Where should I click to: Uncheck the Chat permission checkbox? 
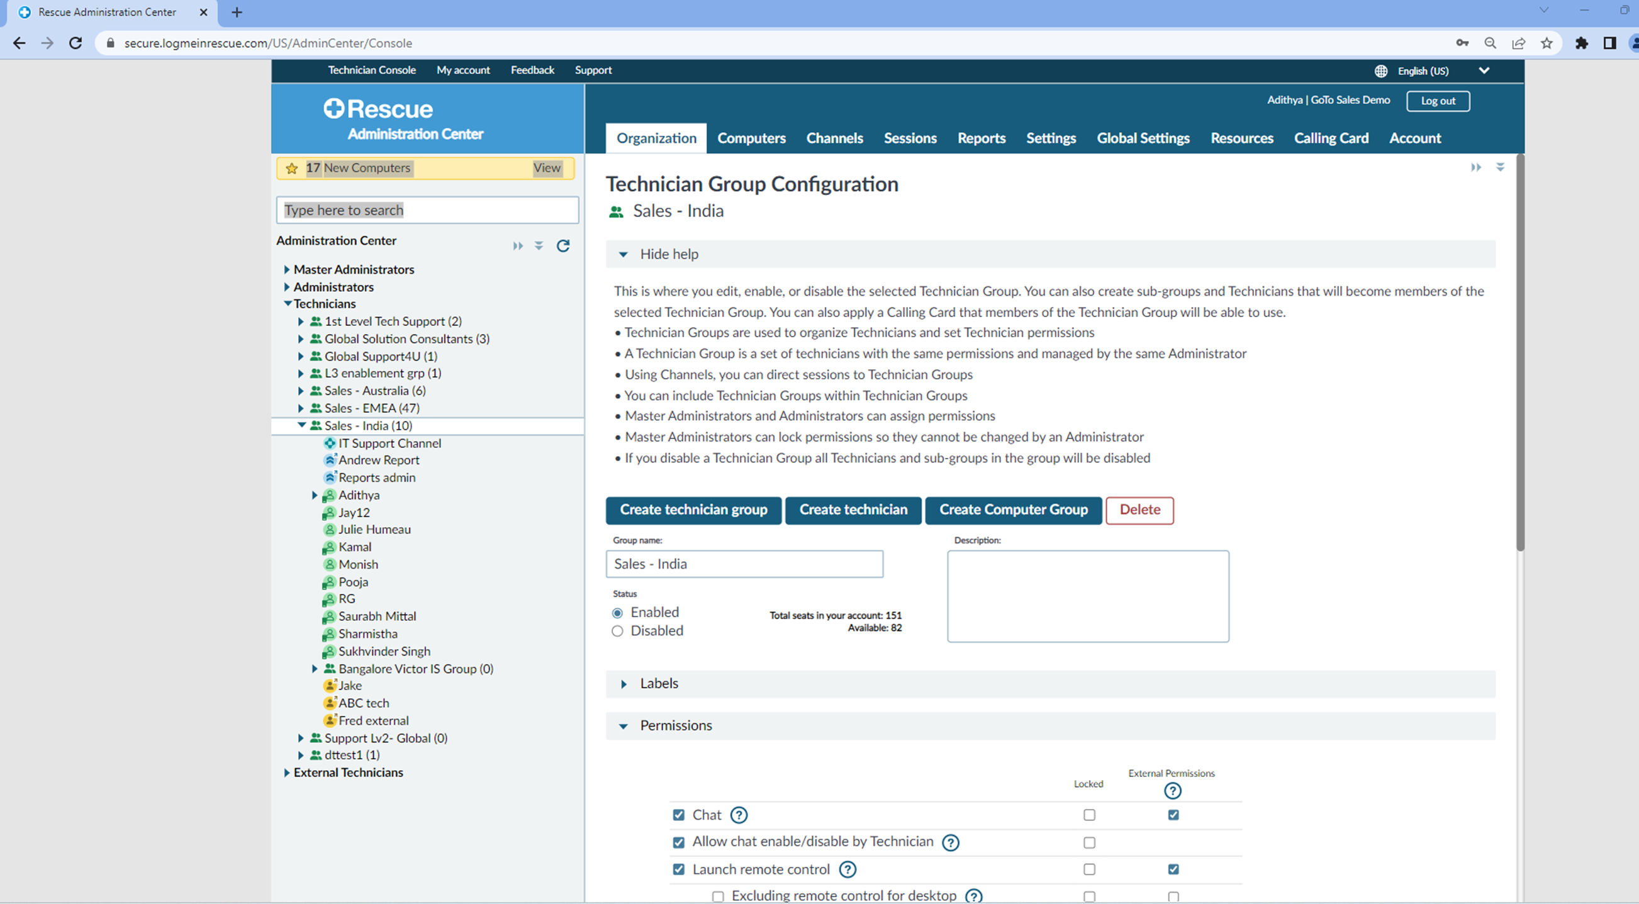click(x=678, y=815)
